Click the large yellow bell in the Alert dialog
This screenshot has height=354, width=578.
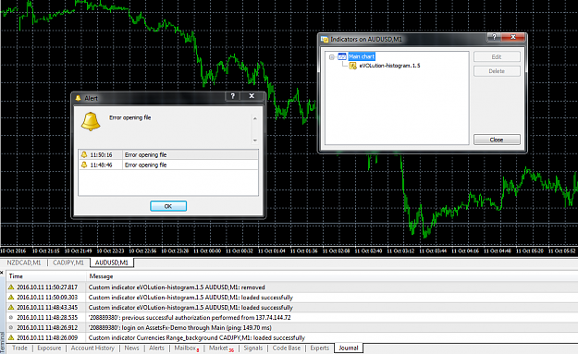(x=91, y=121)
